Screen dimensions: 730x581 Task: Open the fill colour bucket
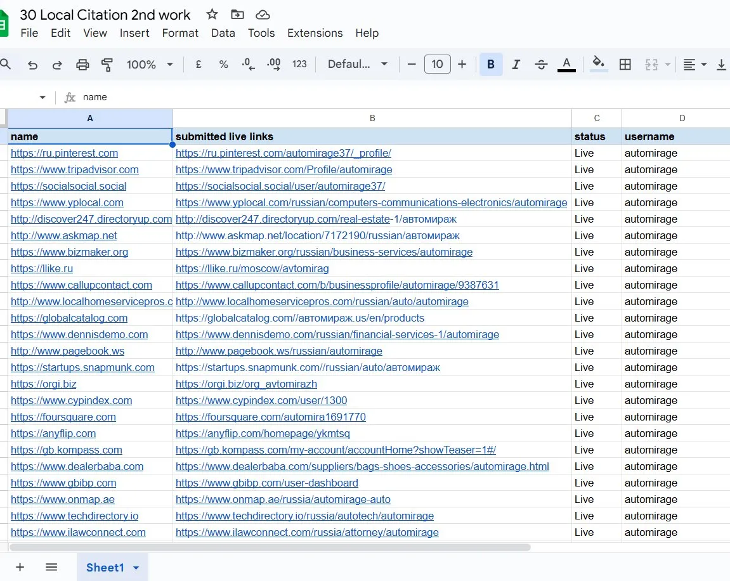598,64
